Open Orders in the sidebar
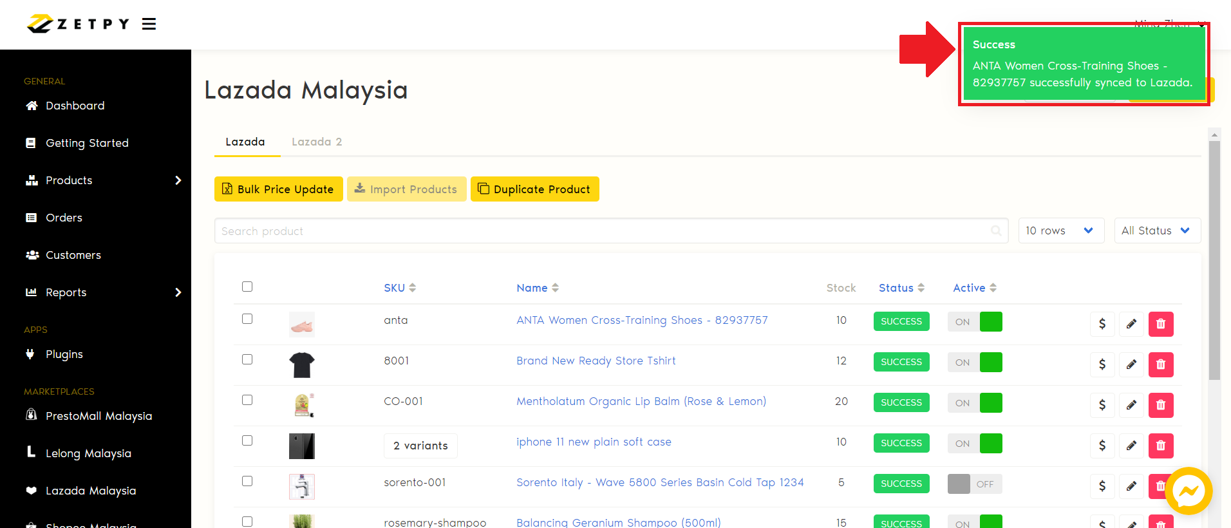1231x528 pixels. click(64, 218)
